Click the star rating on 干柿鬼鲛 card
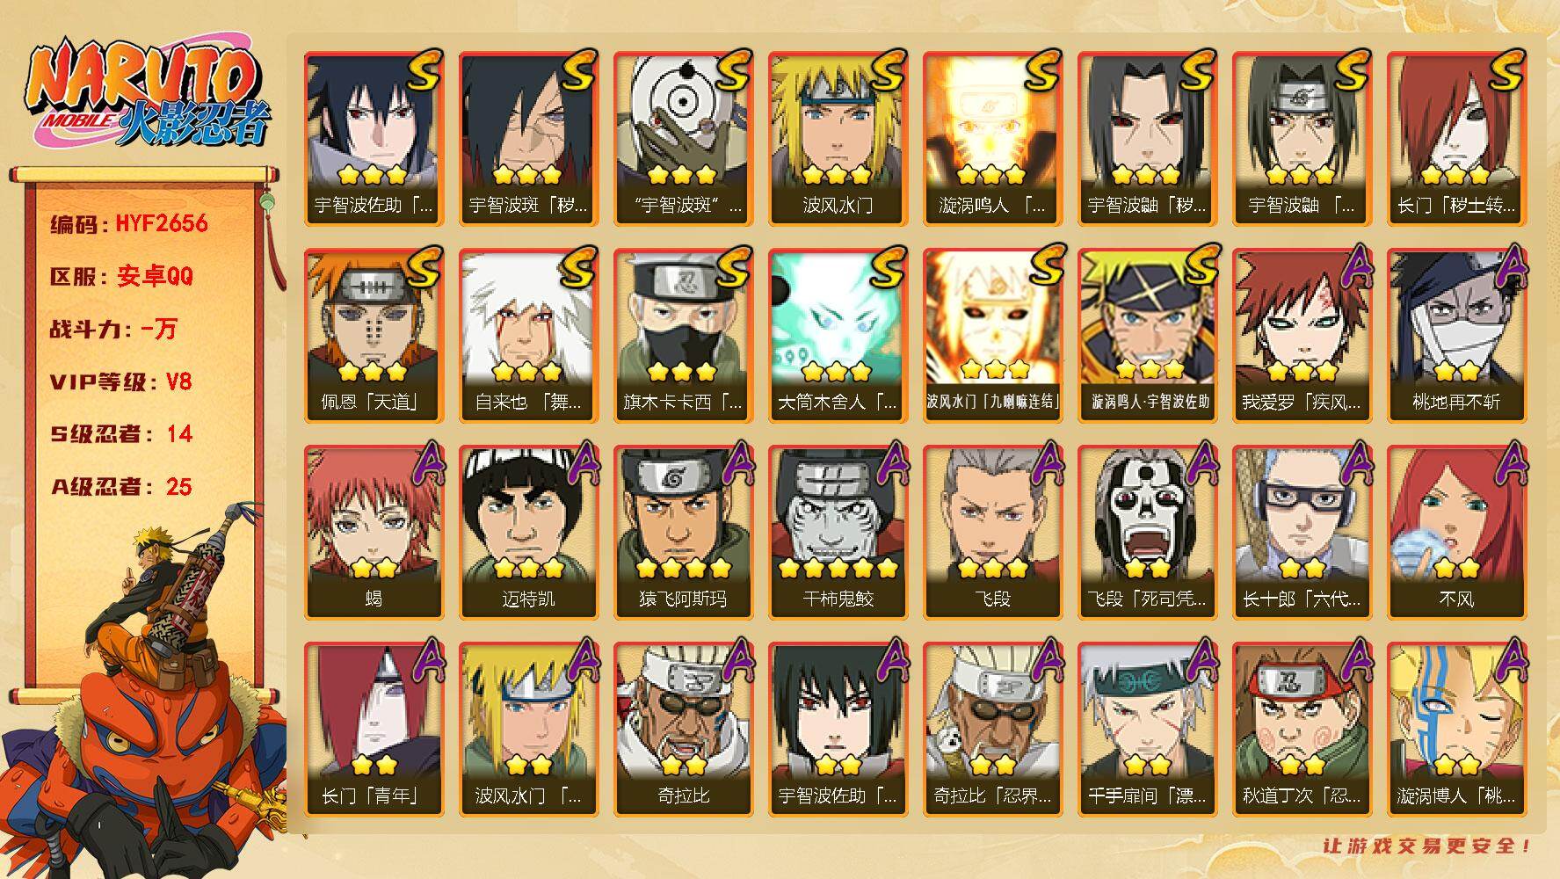The width and height of the screenshot is (1560, 879). click(x=837, y=569)
